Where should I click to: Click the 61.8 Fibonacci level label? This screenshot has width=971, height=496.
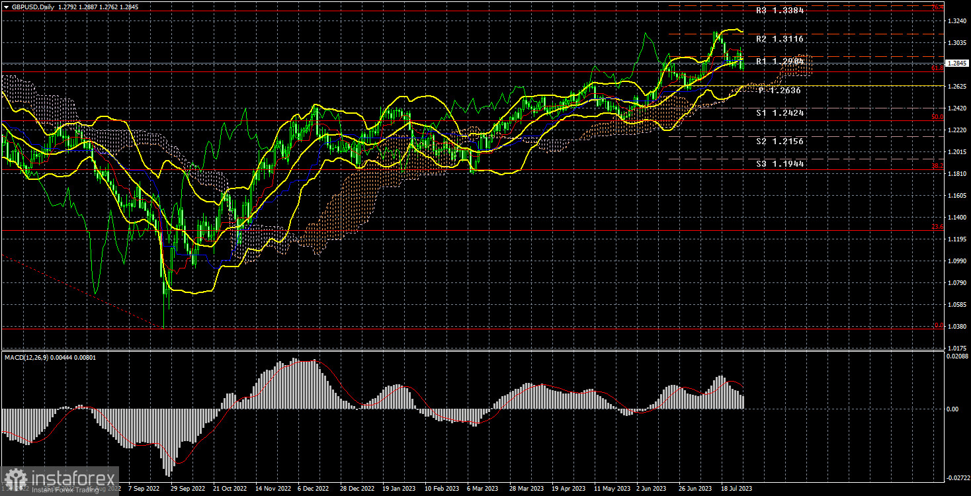tap(937, 67)
